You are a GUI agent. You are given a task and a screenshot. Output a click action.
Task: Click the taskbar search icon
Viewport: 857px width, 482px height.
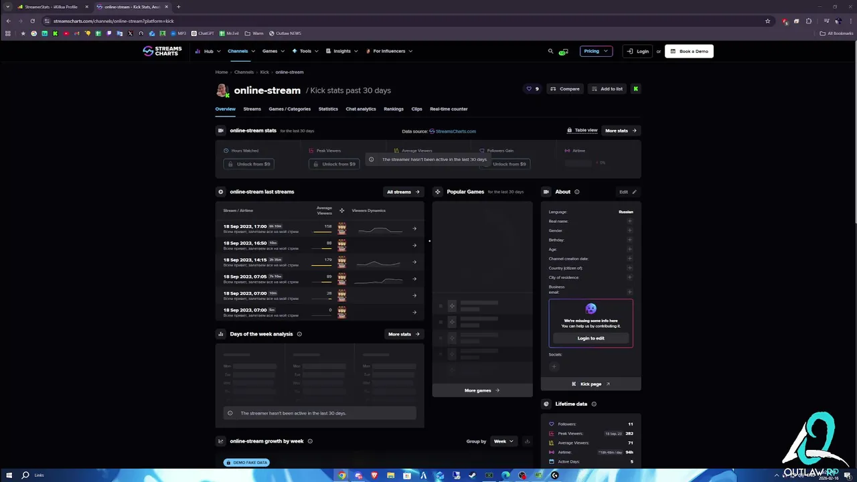25,475
